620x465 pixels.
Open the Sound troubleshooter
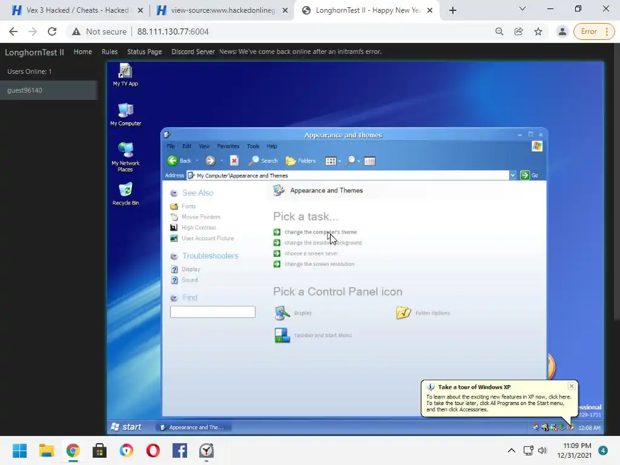coord(190,280)
